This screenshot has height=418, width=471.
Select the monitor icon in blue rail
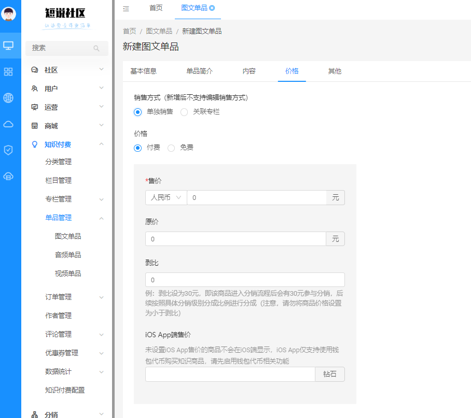[x=8, y=46]
